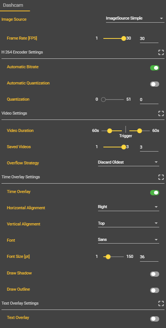Open the Image Source dropdown
Screen dimensions: 166x328
pos(135,18)
